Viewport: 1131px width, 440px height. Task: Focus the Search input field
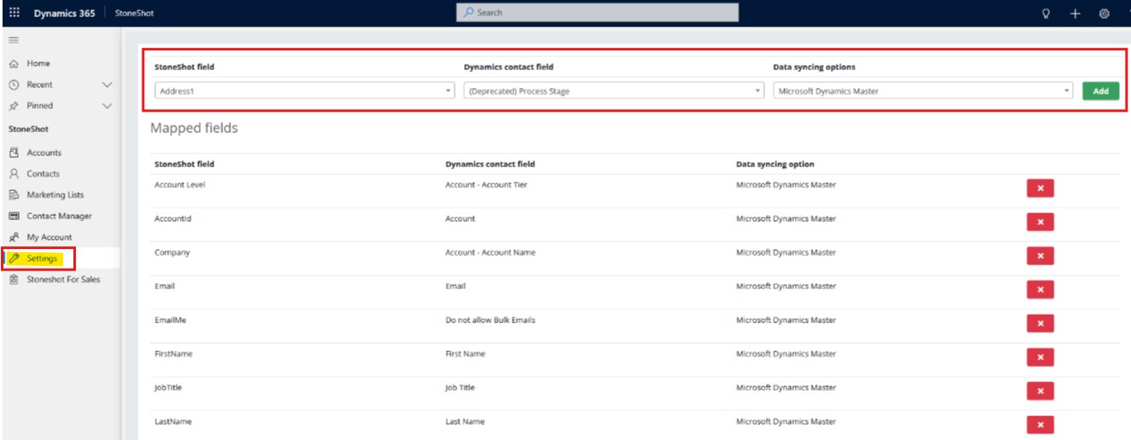pyautogui.click(x=598, y=13)
